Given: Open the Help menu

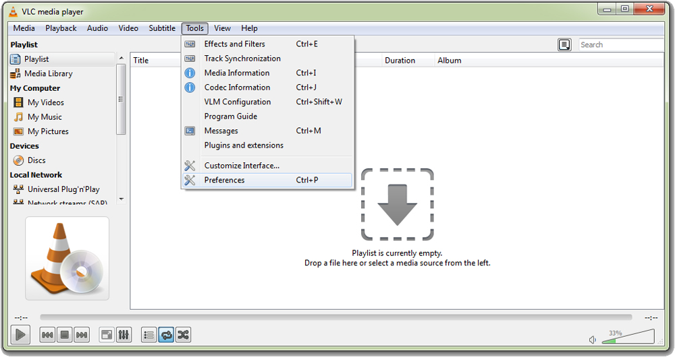Looking at the screenshot, I should (x=249, y=28).
